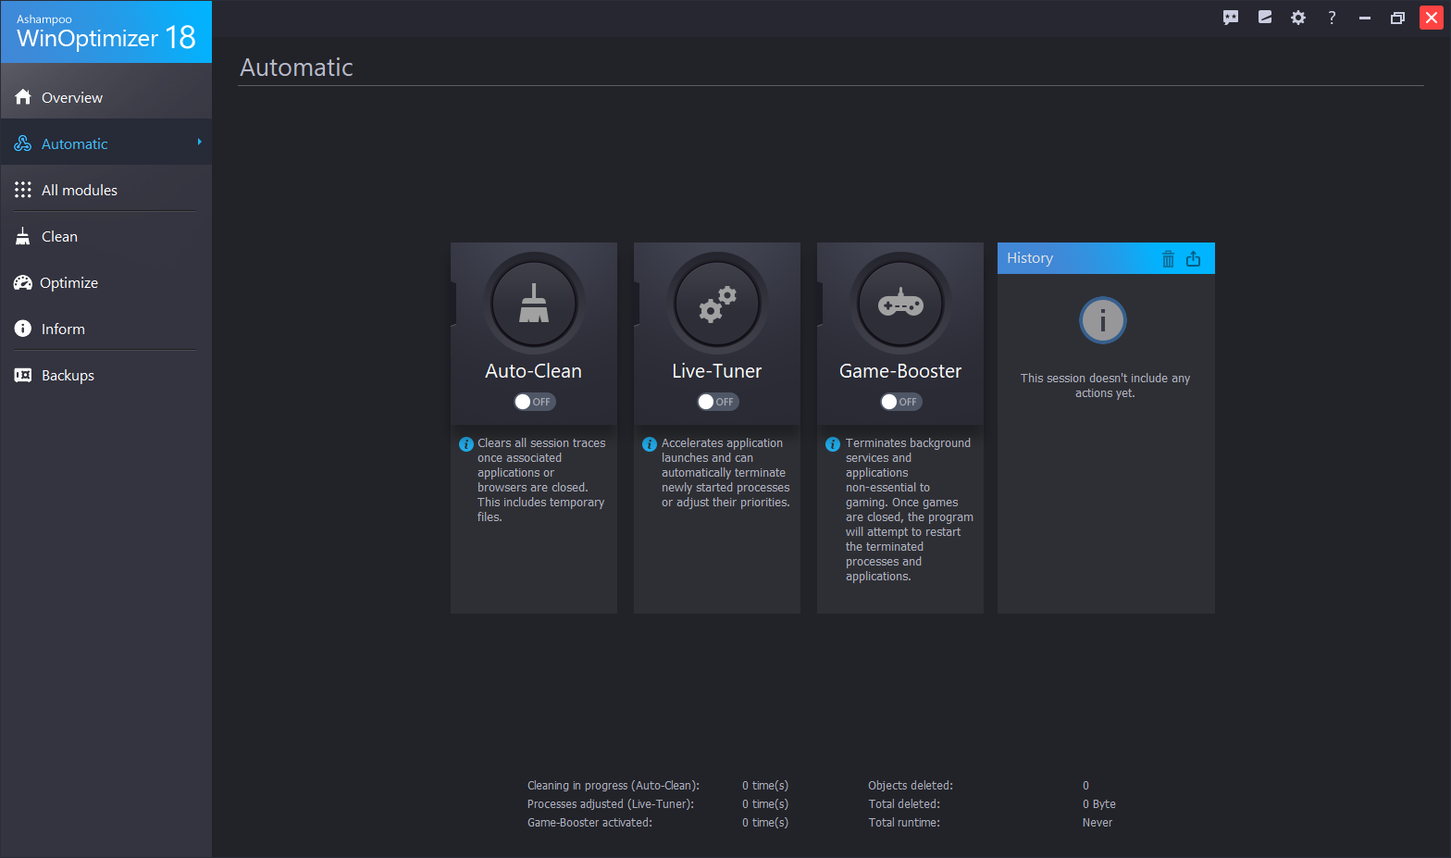The width and height of the screenshot is (1451, 858).
Task: Click 'Processes adjusted (Live-Tuner):' label
Action: click(611, 804)
